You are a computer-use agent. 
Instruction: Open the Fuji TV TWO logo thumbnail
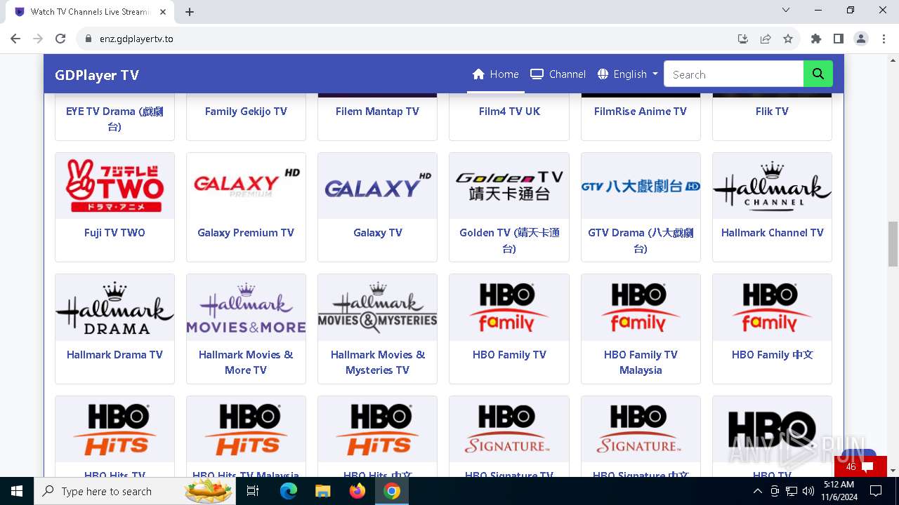pyautogui.click(x=114, y=186)
